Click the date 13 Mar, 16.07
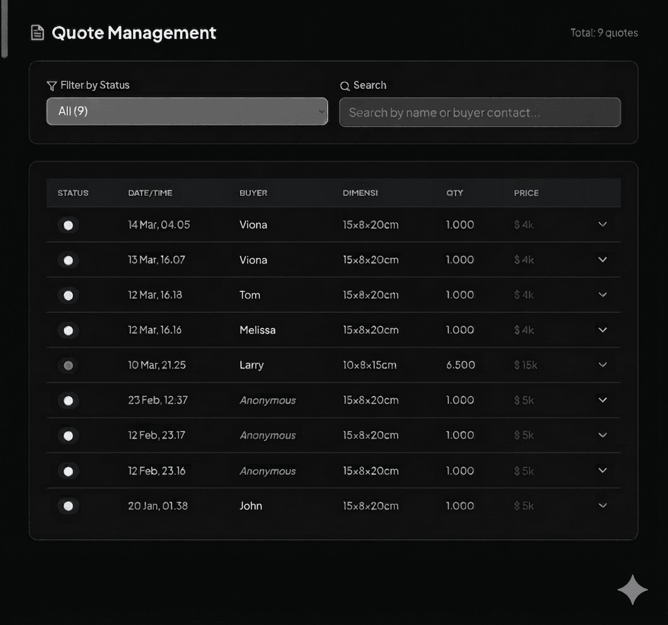This screenshot has width=668, height=625. (156, 260)
